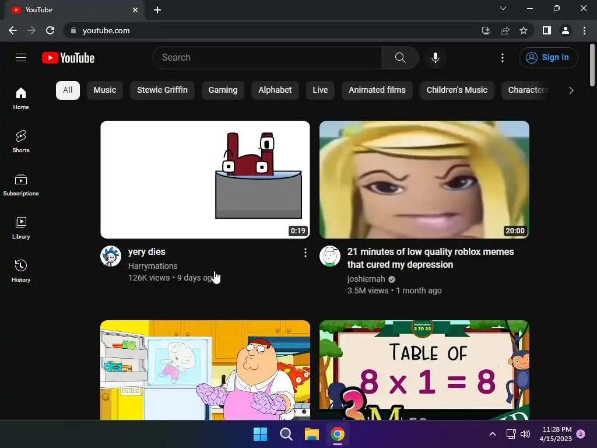Open a new browser tab
Image resolution: width=597 pixels, height=448 pixels.
pyautogui.click(x=157, y=10)
